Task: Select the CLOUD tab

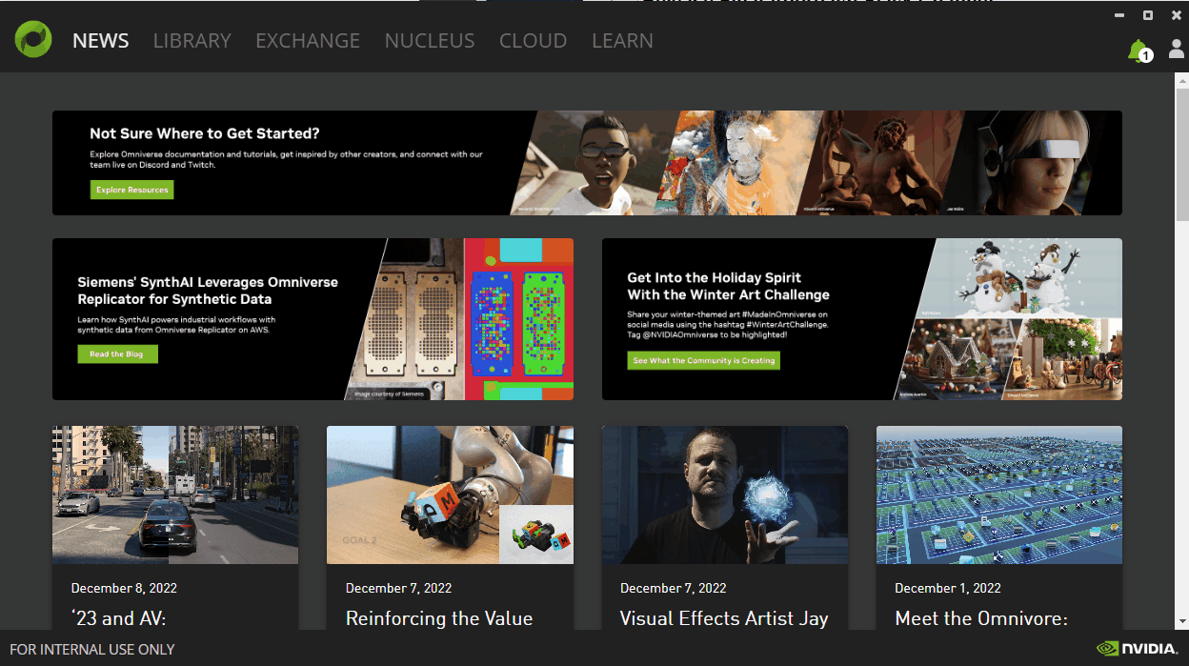Action: [x=533, y=41]
